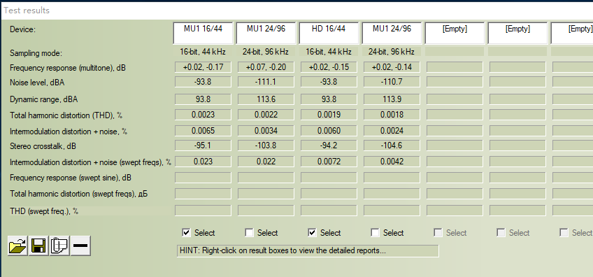Click dynamic range 93.8 in MU1 16/44 column
Image resolution: width=593 pixels, height=277 pixels.
(x=203, y=99)
